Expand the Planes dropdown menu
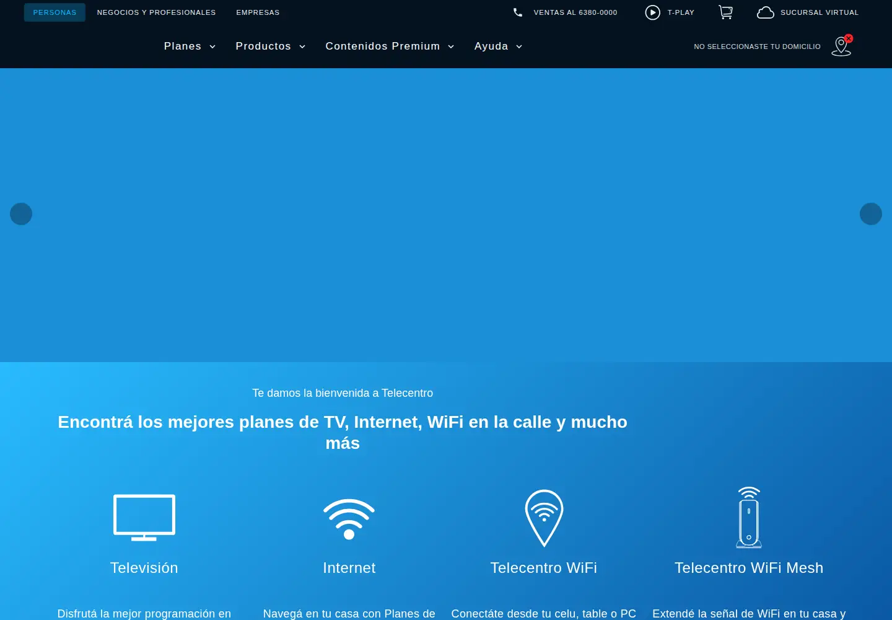 pos(190,46)
